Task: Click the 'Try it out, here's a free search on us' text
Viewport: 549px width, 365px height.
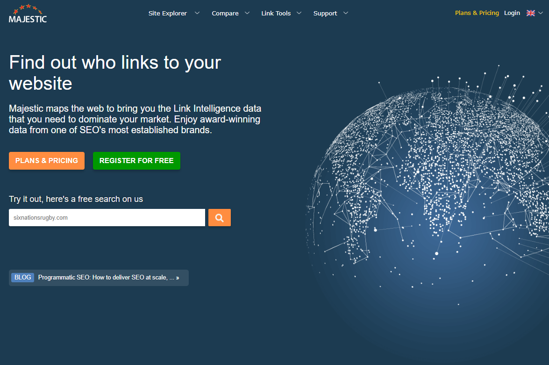Action: click(x=76, y=199)
